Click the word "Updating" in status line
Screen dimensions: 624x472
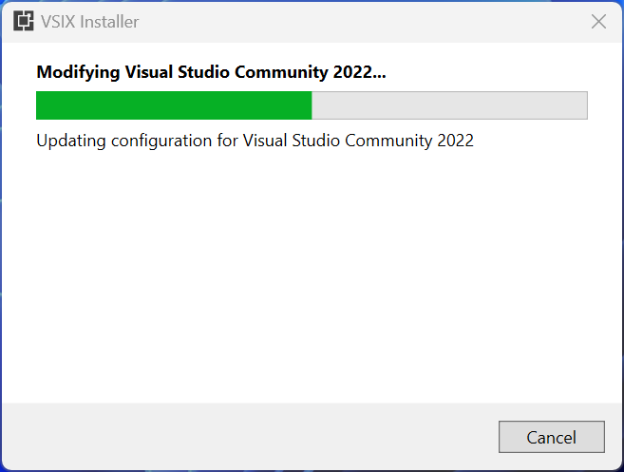(x=71, y=141)
